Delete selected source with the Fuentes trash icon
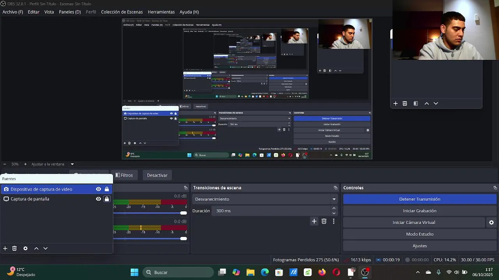Viewport: 499px width, 280px height. coord(14,248)
